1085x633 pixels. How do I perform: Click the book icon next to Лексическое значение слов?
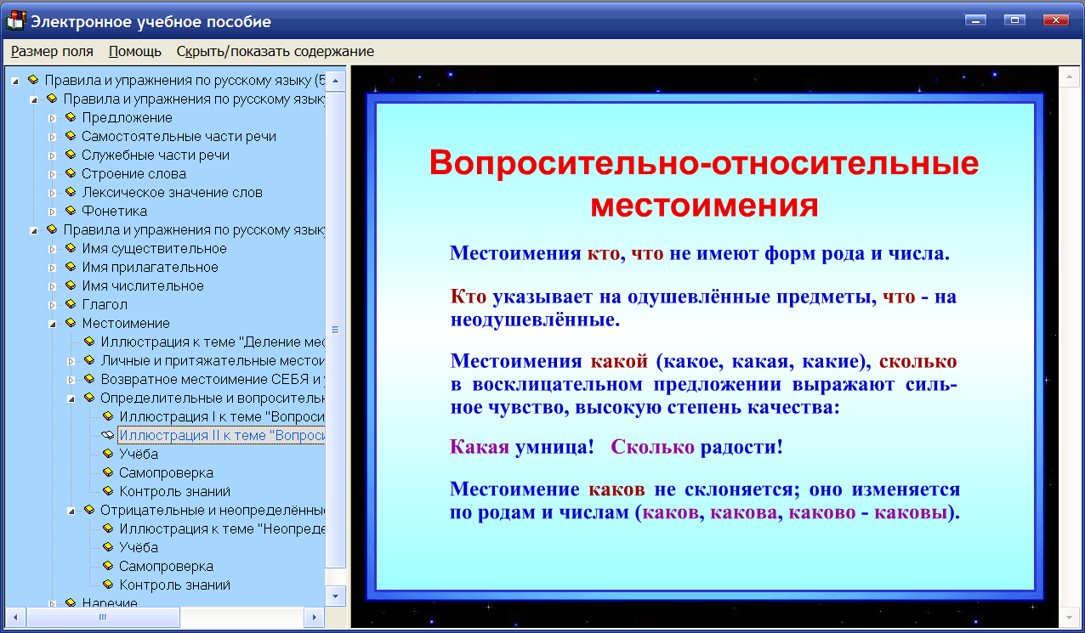click(69, 192)
